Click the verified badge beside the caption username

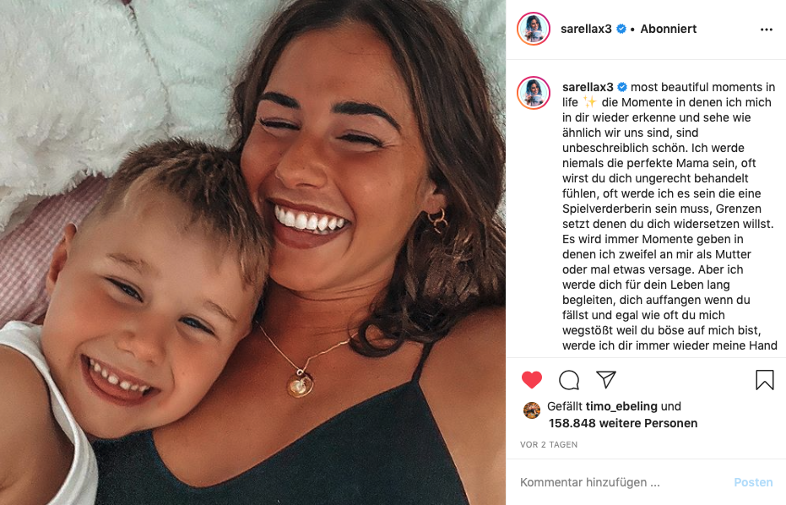(x=622, y=87)
